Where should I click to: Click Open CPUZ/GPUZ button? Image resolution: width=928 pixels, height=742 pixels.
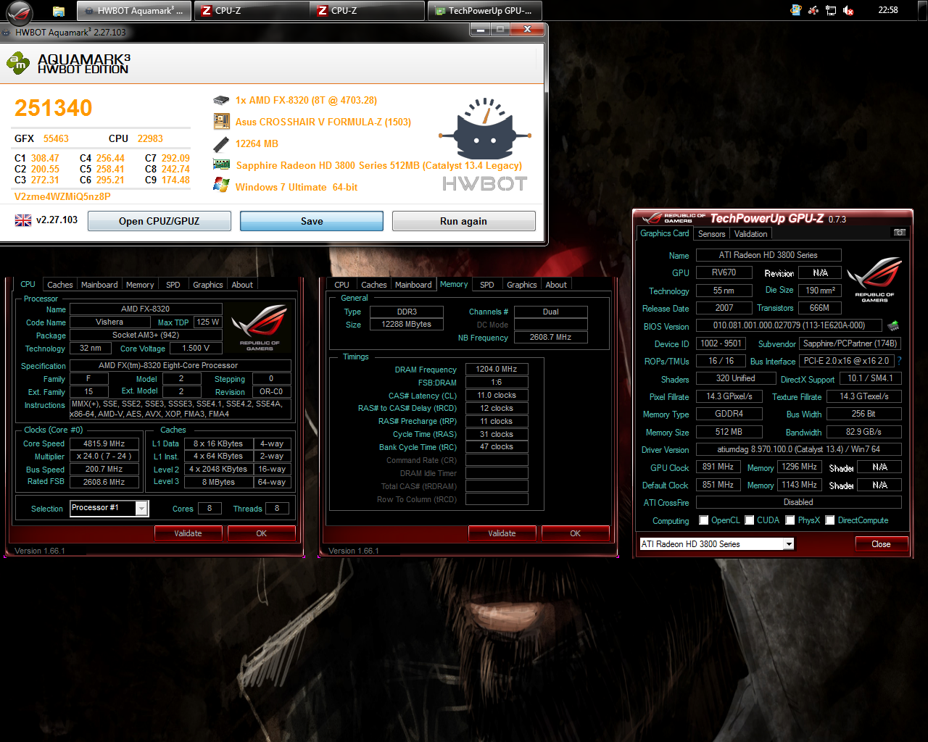pyautogui.click(x=159, y=221)
